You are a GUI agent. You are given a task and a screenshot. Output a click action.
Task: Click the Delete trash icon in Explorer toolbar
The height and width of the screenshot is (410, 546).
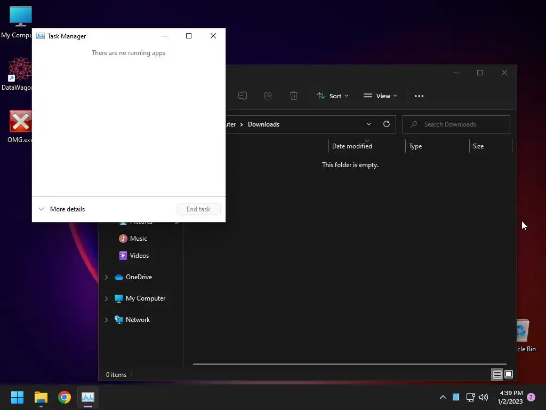point(294,96)
